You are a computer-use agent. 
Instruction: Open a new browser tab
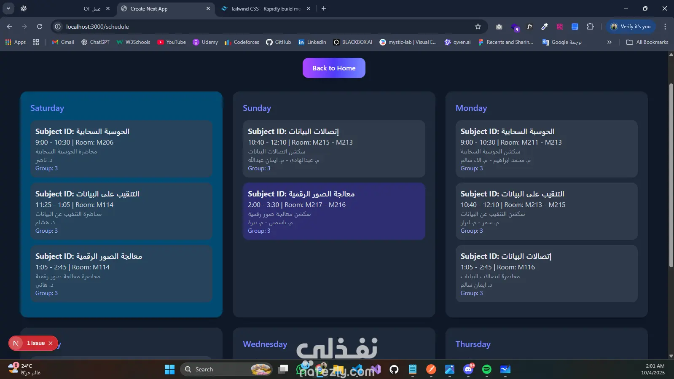[x=324, y=8]
